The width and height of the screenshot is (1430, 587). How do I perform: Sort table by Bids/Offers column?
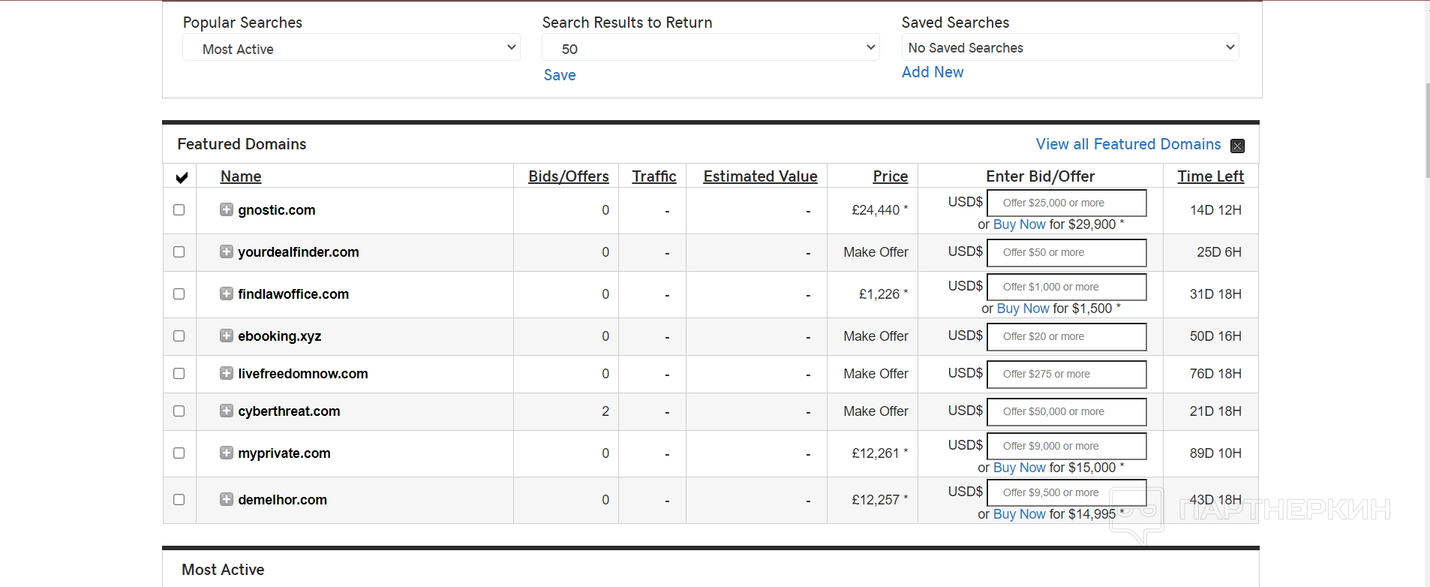coord(568,176)
